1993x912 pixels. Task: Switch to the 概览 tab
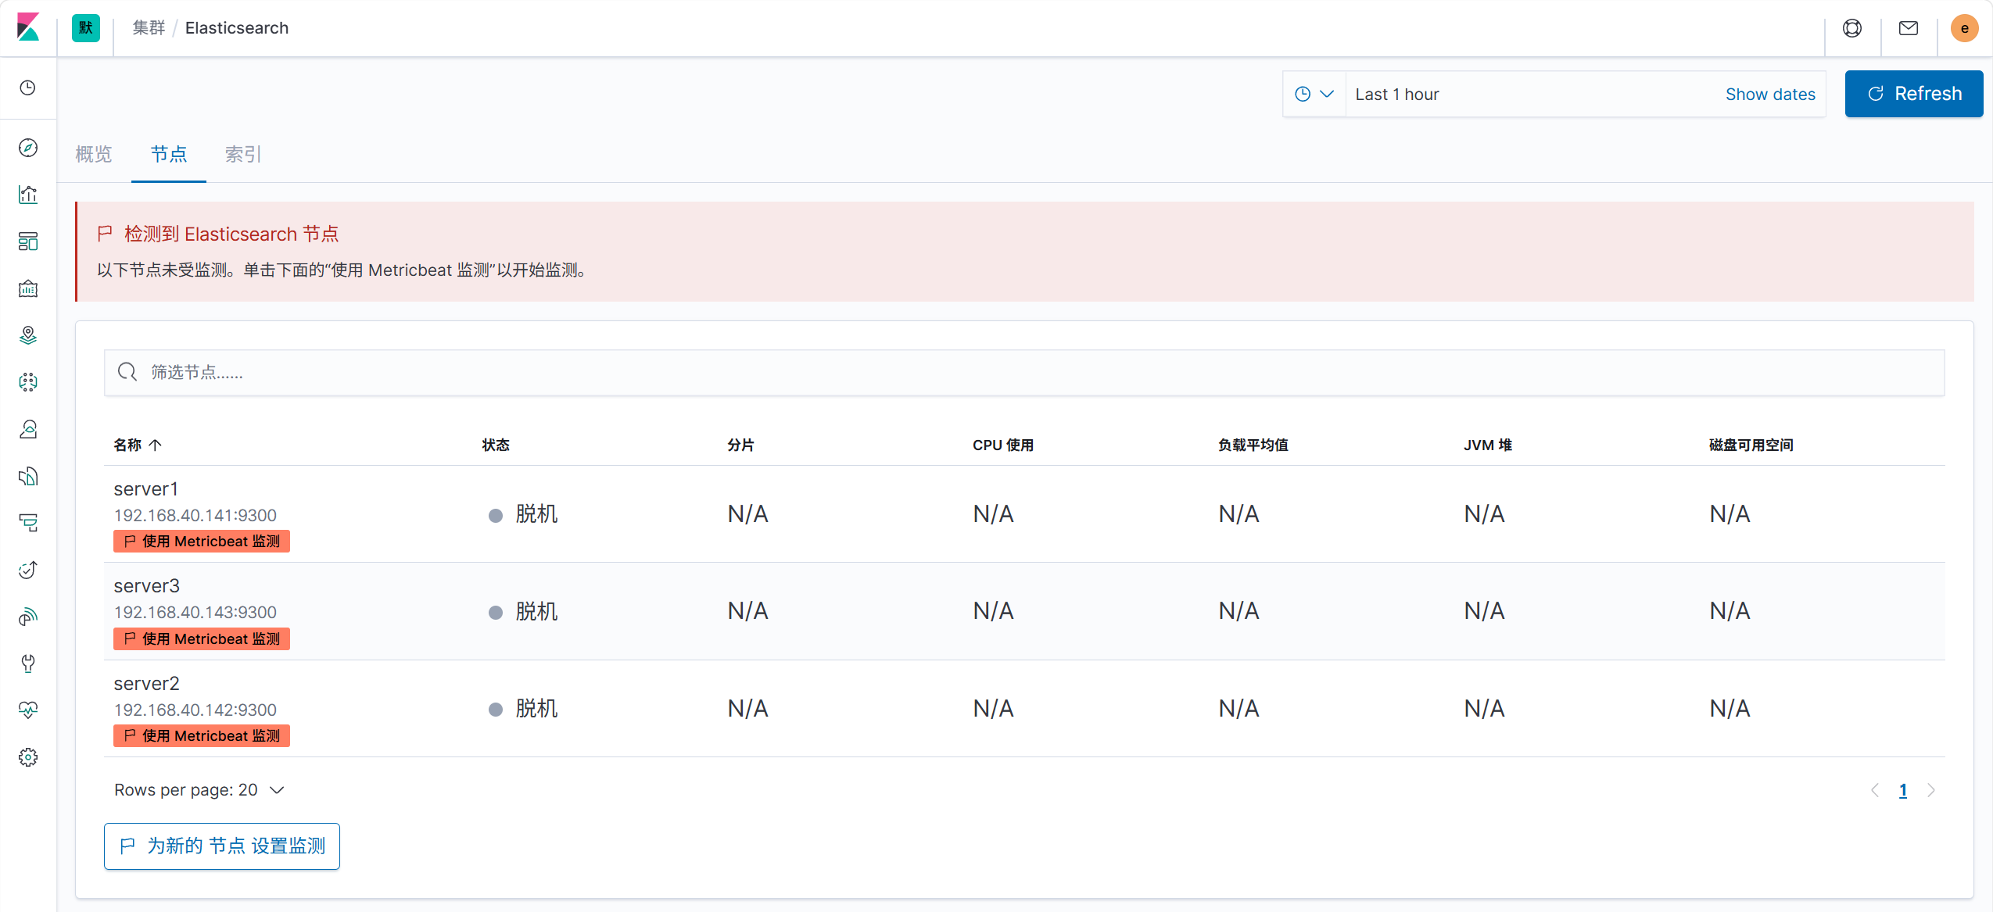point(94,154)
